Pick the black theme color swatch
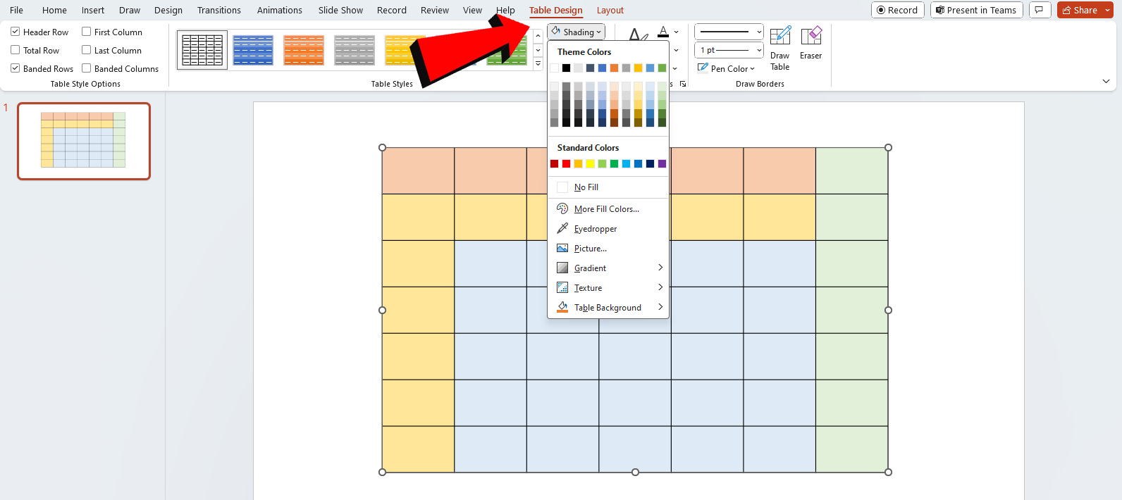This screenshot has height=500, width=1122. 566,68
